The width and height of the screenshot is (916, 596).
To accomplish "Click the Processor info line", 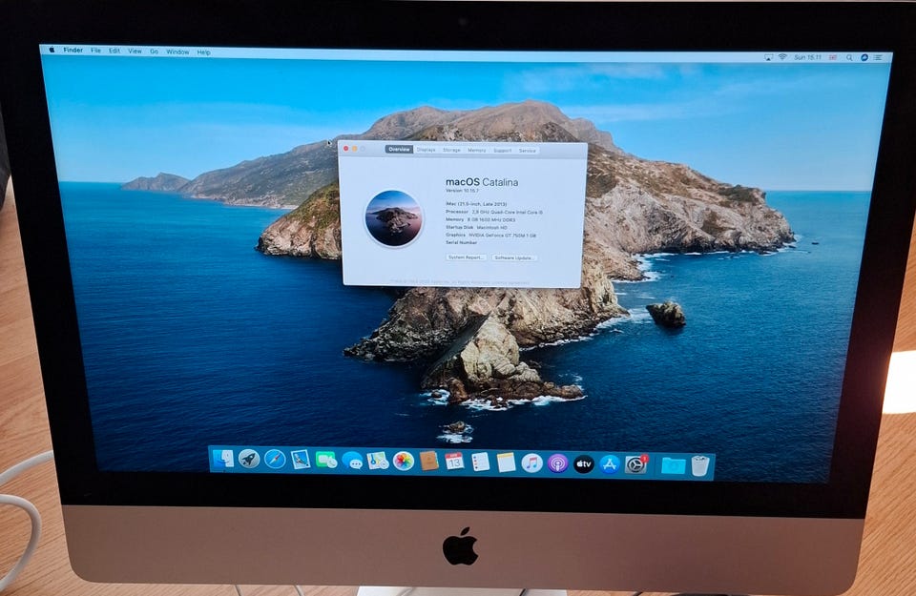I will pos(494,212).
